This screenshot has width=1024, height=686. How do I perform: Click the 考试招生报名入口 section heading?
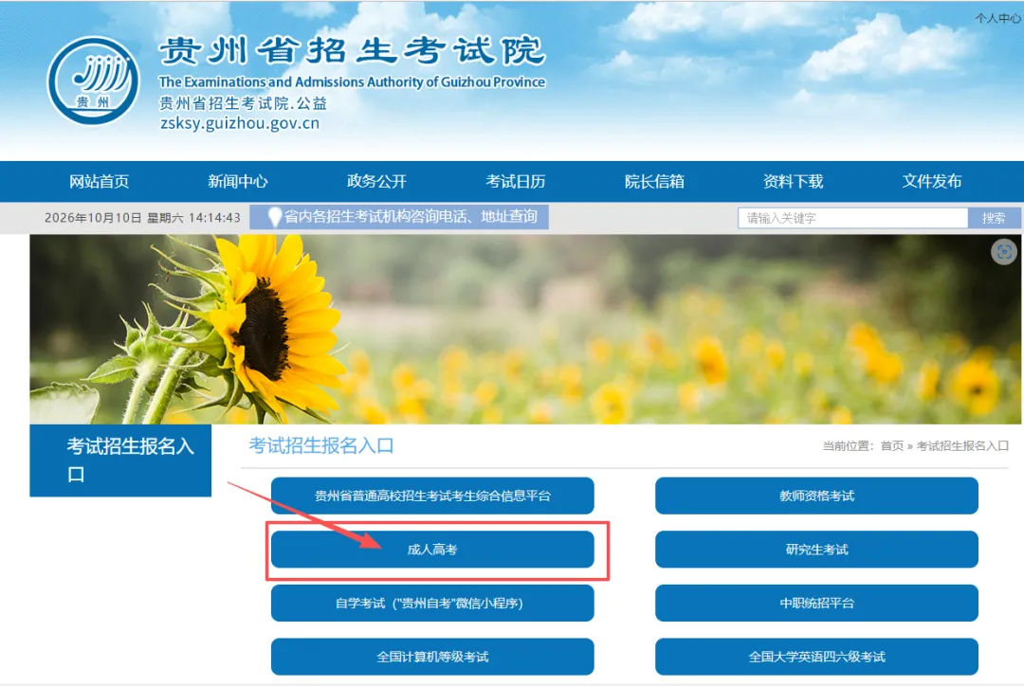[x=320, y=445]
